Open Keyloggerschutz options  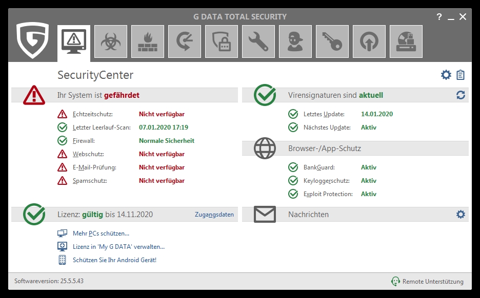pos(326,181)
